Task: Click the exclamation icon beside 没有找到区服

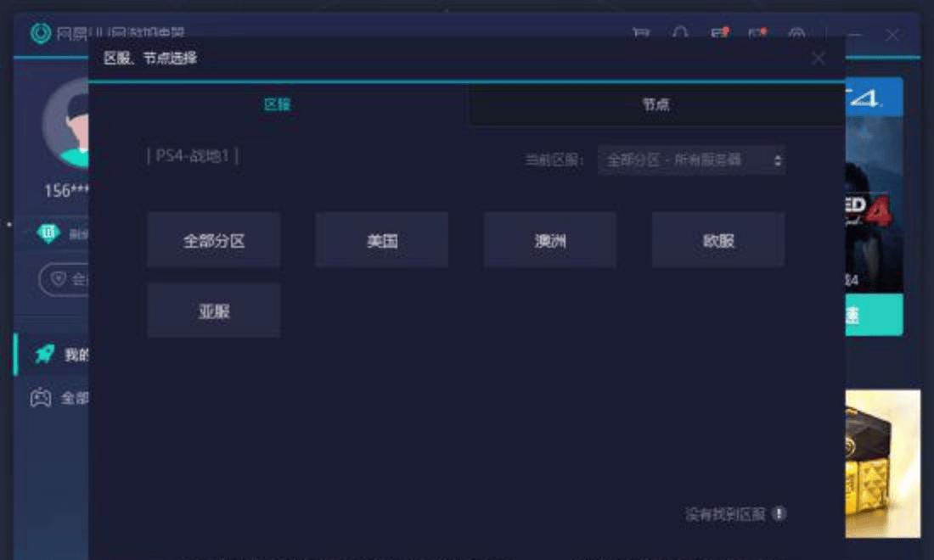Action: click(x=779, y=513)
